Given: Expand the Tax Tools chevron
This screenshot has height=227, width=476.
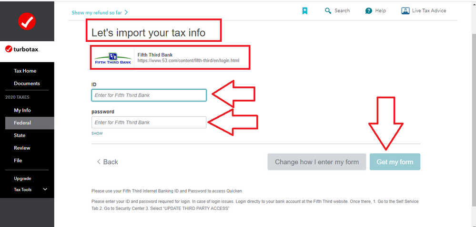Looking at the screenshot, I should pyautogui.click(x=45, y=189).
